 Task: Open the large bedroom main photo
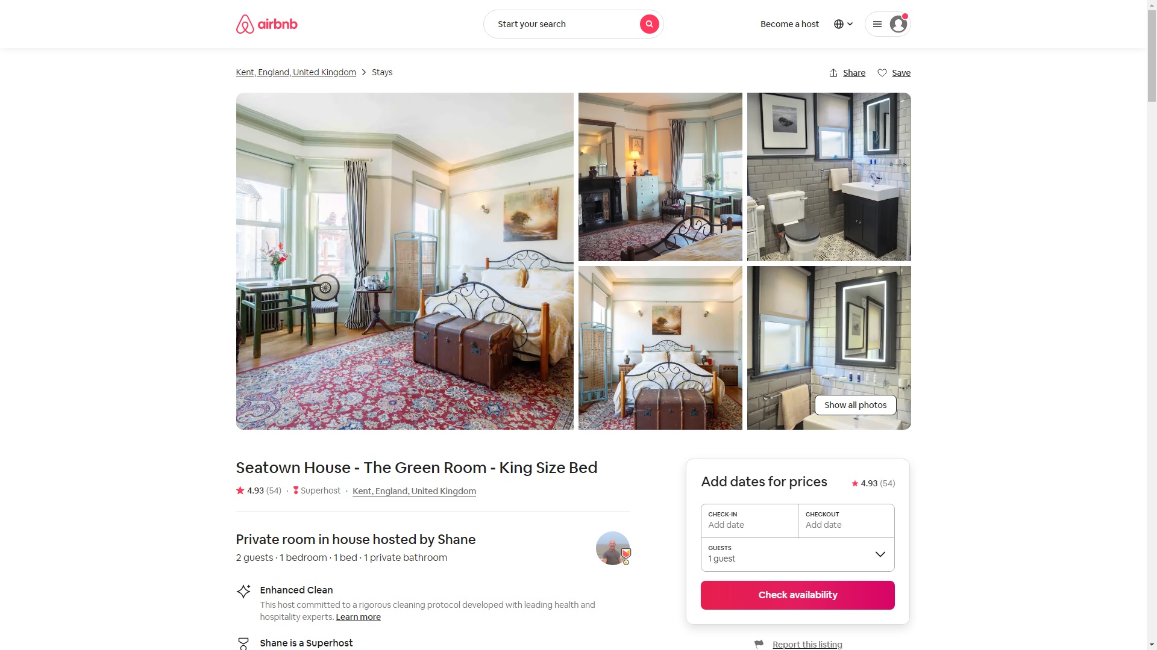(404, 261)
